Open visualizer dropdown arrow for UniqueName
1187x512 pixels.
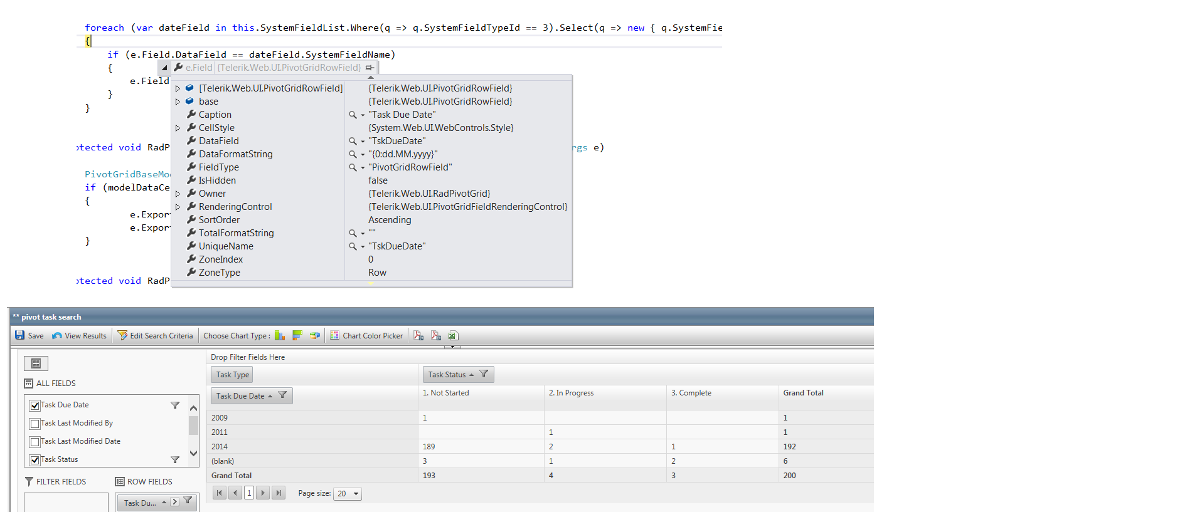(363, 247)
